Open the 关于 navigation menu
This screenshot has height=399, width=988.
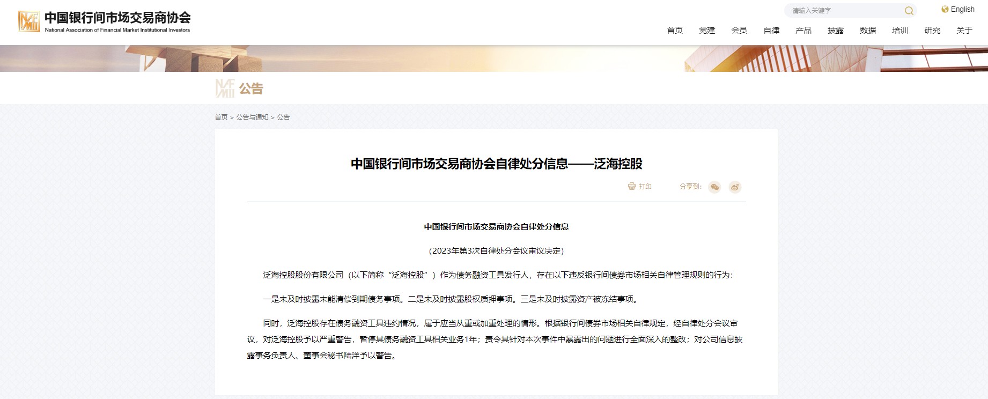(x=964, y=30)
